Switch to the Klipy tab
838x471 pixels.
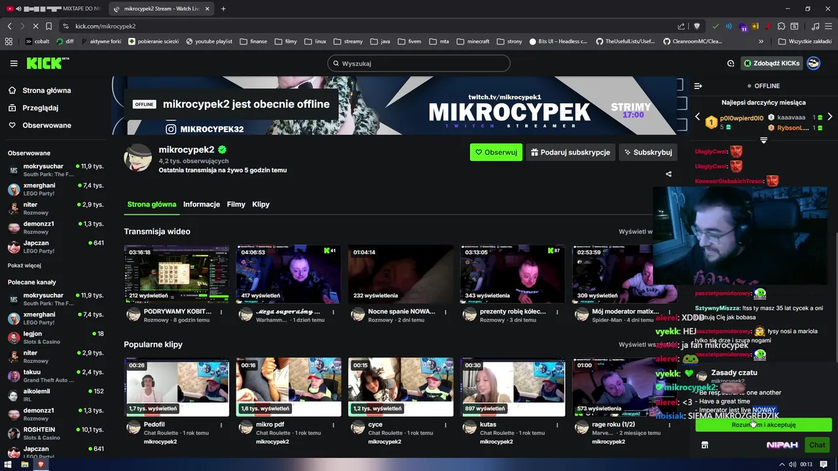[x=261, y=204]
